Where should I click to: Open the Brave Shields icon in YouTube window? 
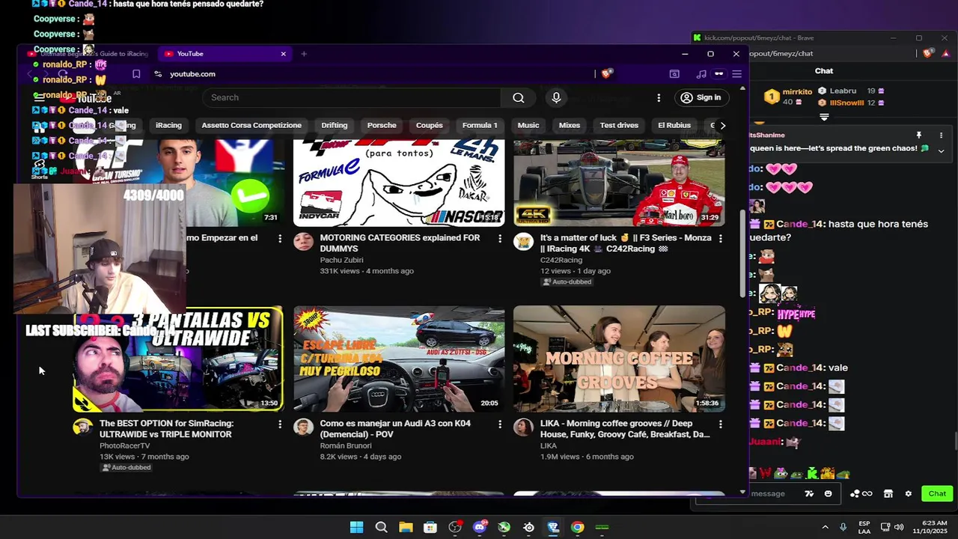[606, 73]
